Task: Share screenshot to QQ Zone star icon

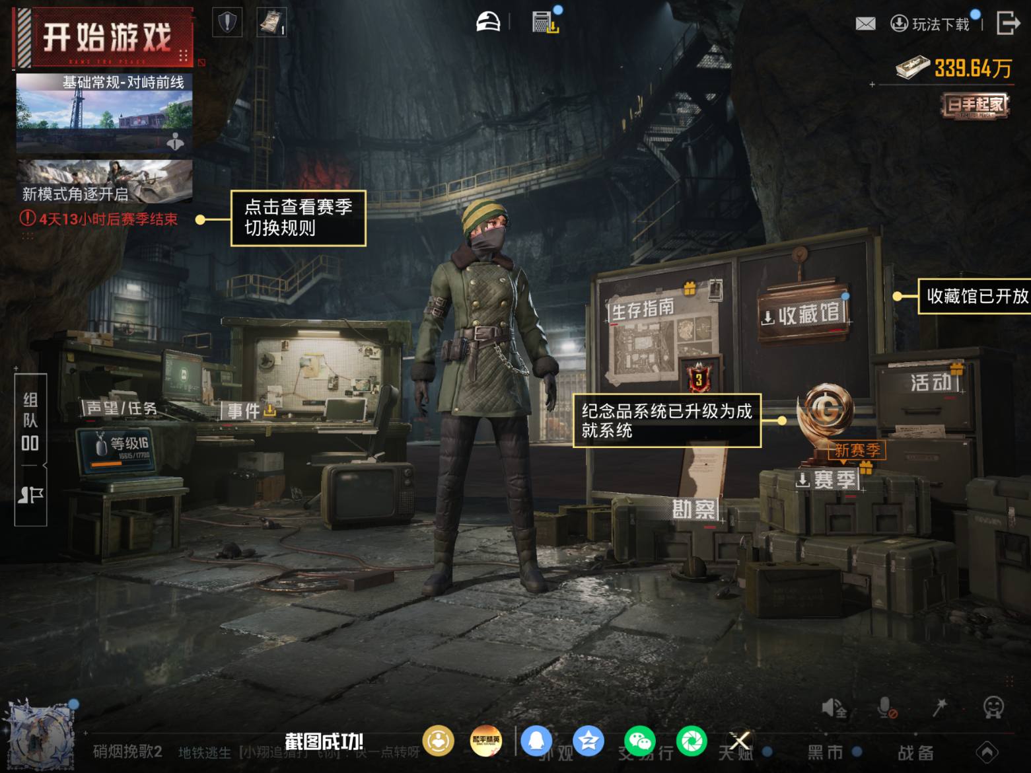Action: pyautogui.click(x=588, y=741)
